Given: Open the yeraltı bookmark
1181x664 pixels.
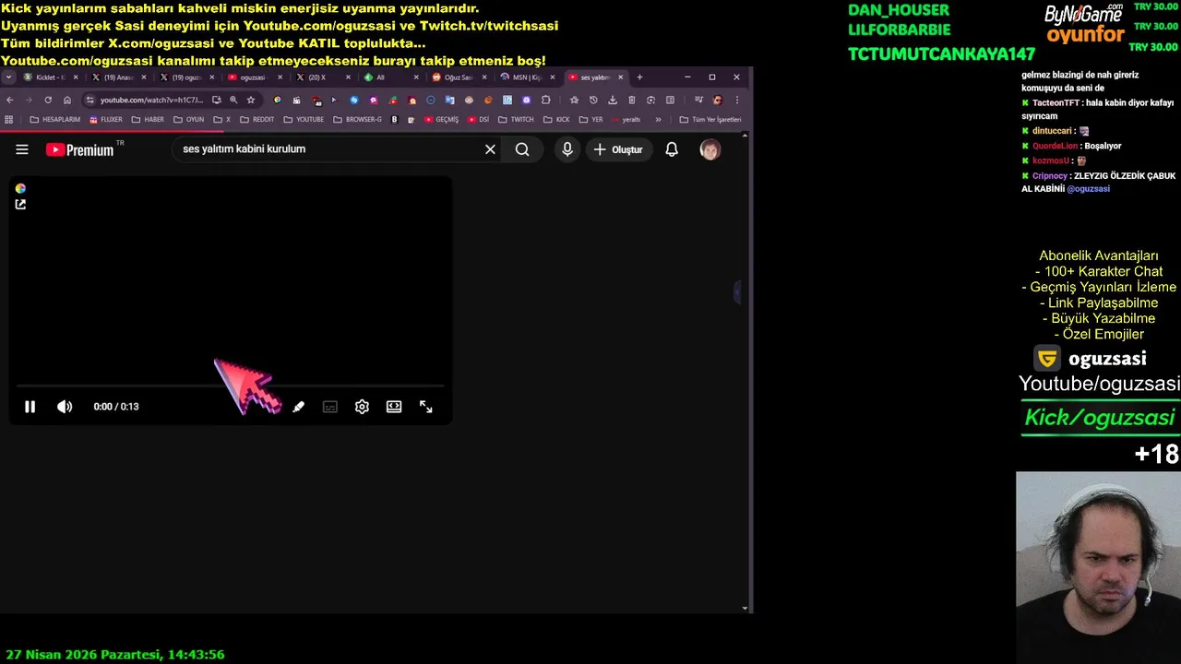Looking at the screenshot, I should pyautogui.click(x=626, y=120).
